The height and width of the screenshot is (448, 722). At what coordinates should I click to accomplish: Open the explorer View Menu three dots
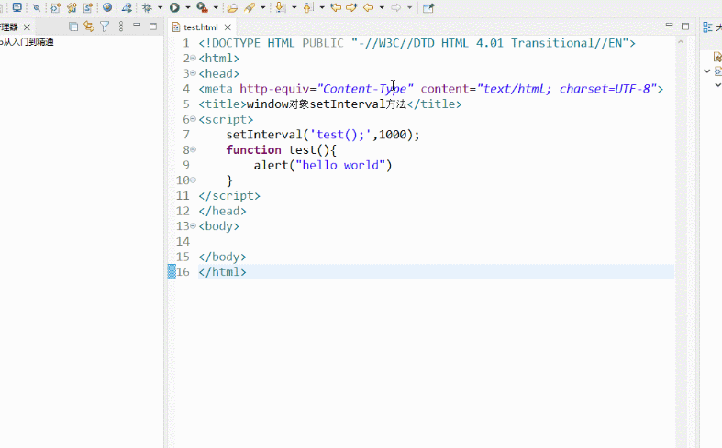[121, 27]
